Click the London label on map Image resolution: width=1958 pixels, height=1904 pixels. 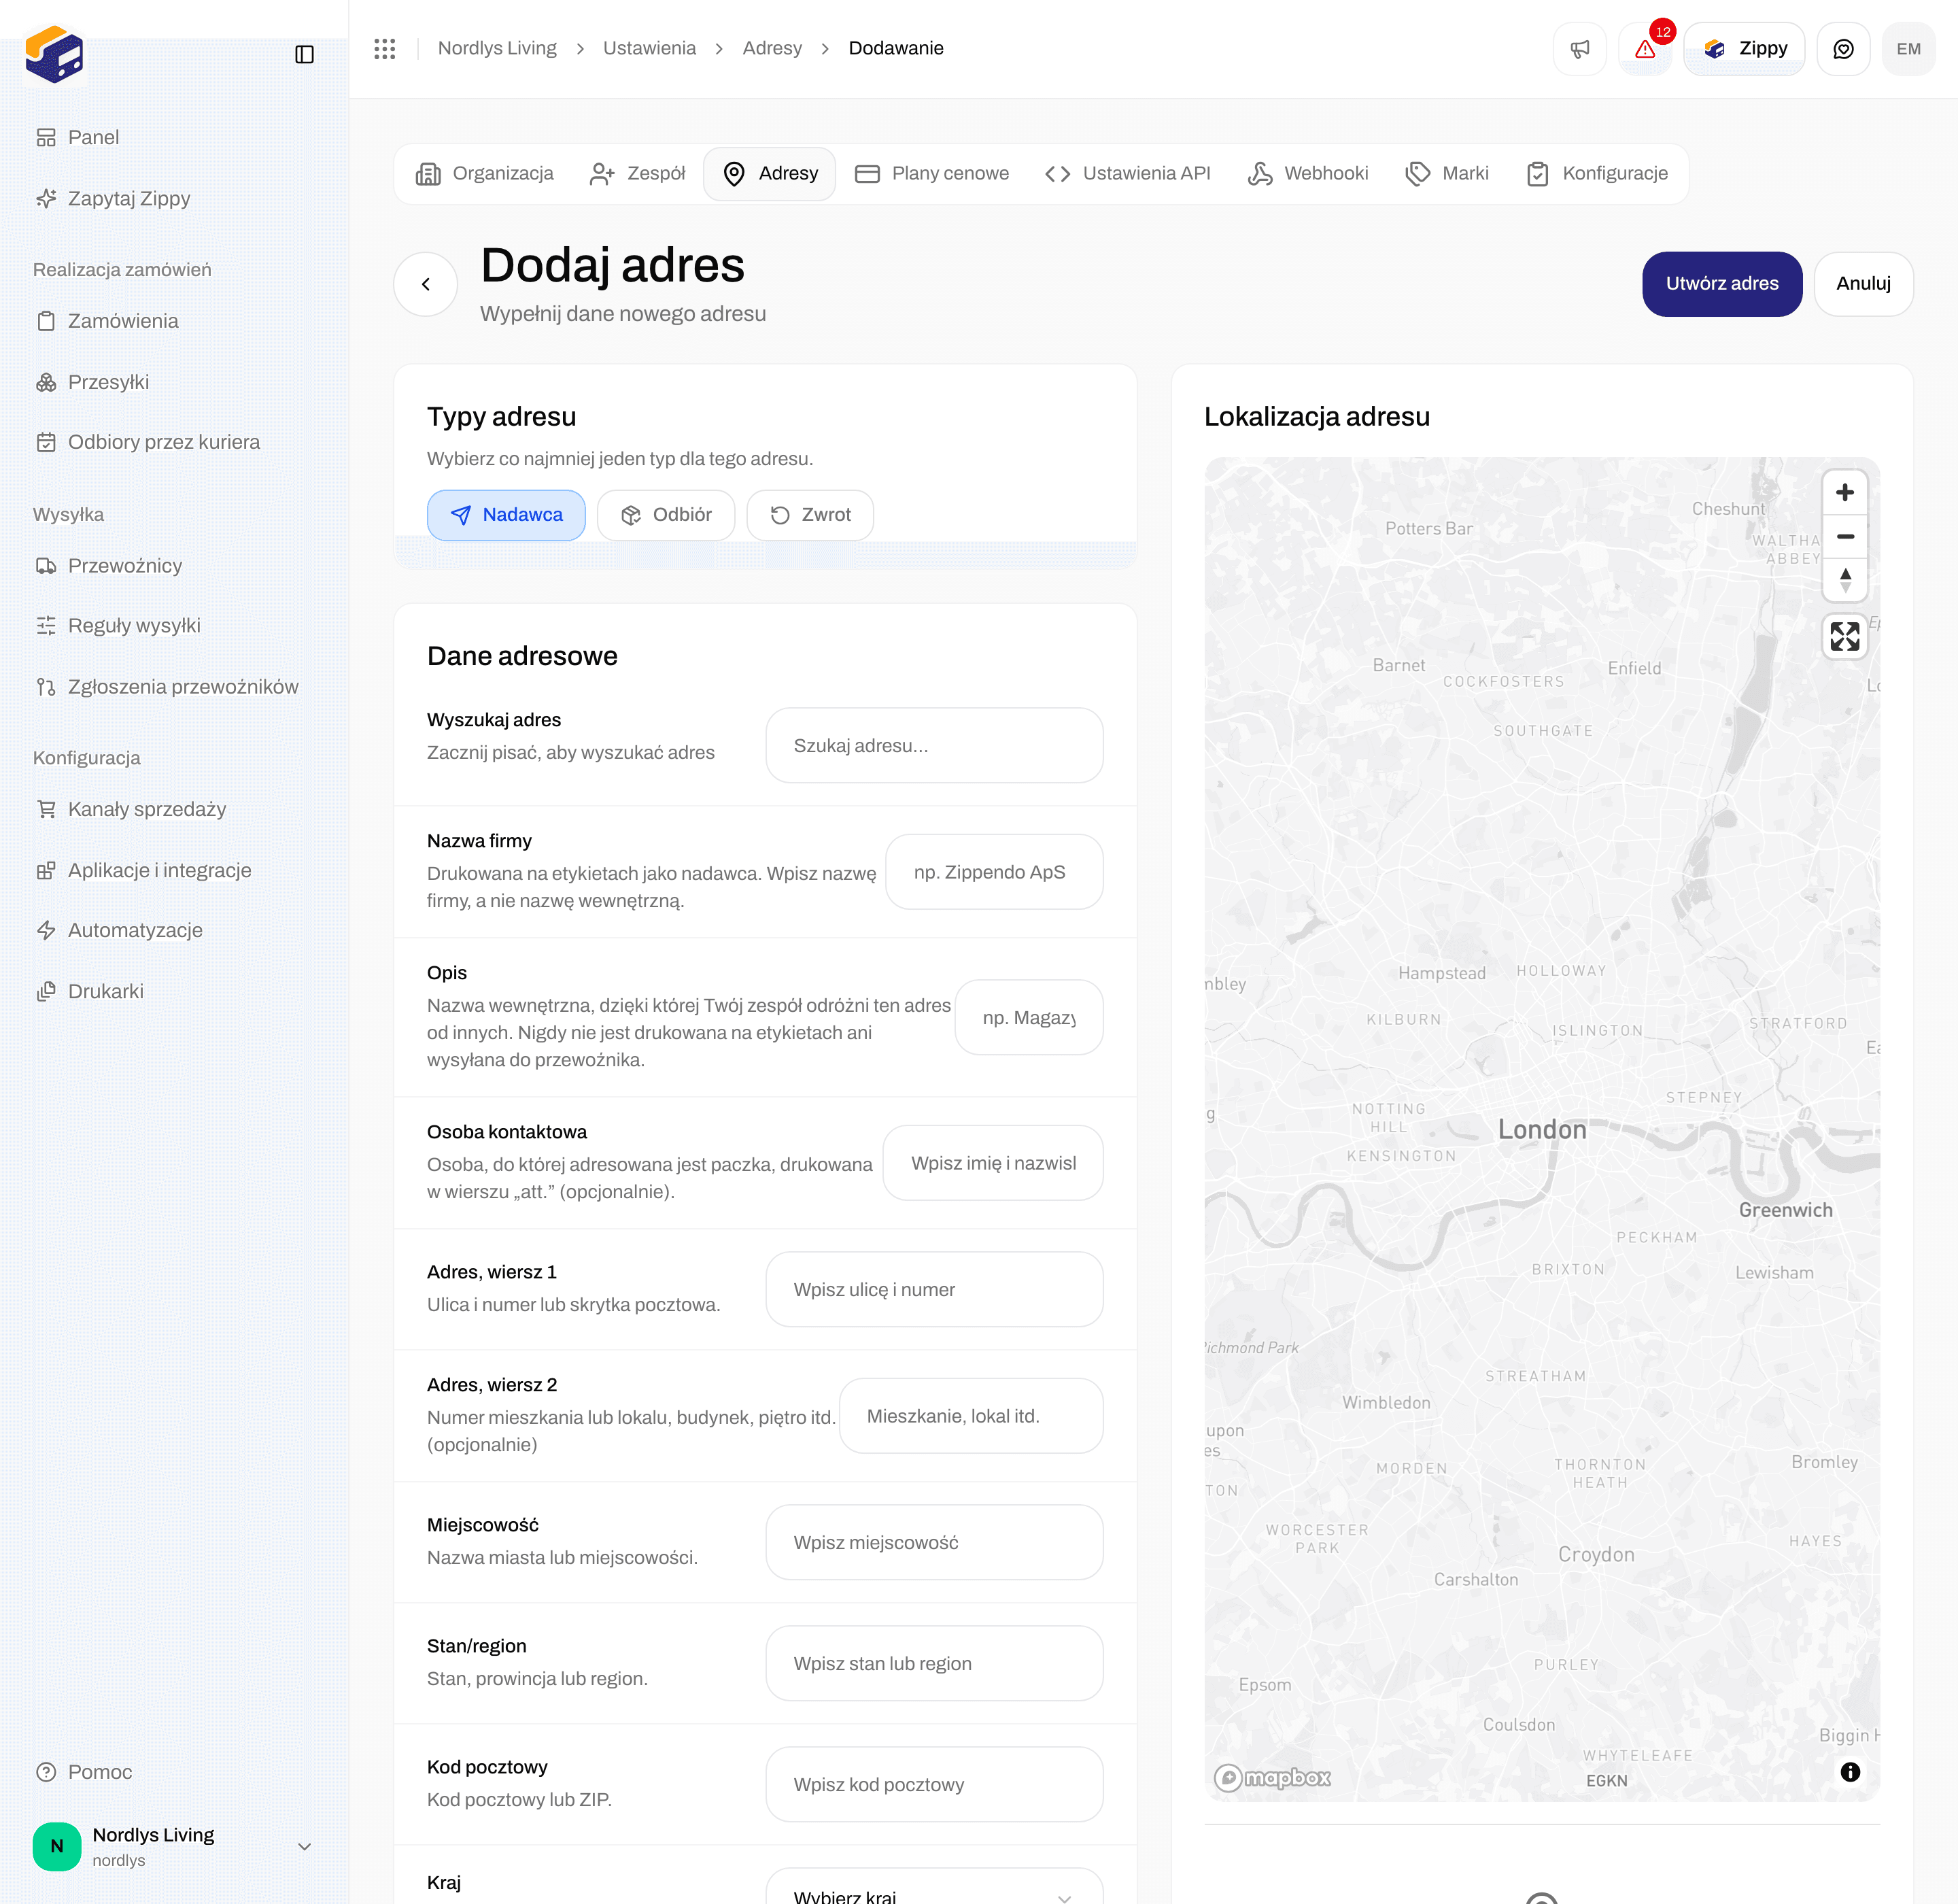tap(1542, 1130)
